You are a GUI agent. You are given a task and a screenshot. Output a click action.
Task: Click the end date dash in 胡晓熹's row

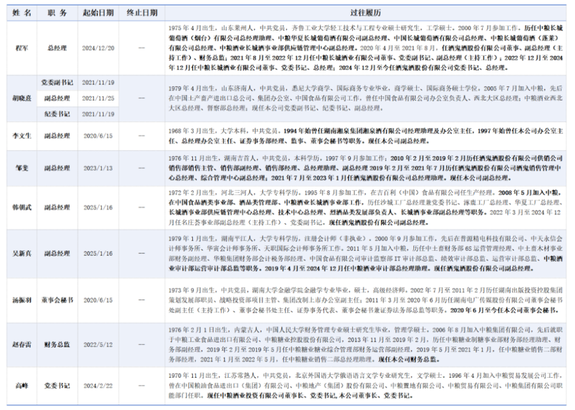(x=142, y=98)
